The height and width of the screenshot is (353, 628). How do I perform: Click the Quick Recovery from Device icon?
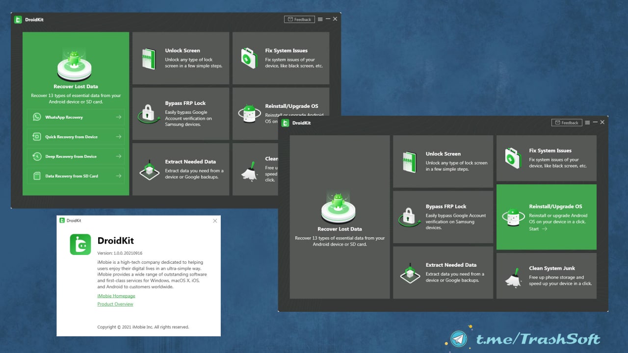37,137
